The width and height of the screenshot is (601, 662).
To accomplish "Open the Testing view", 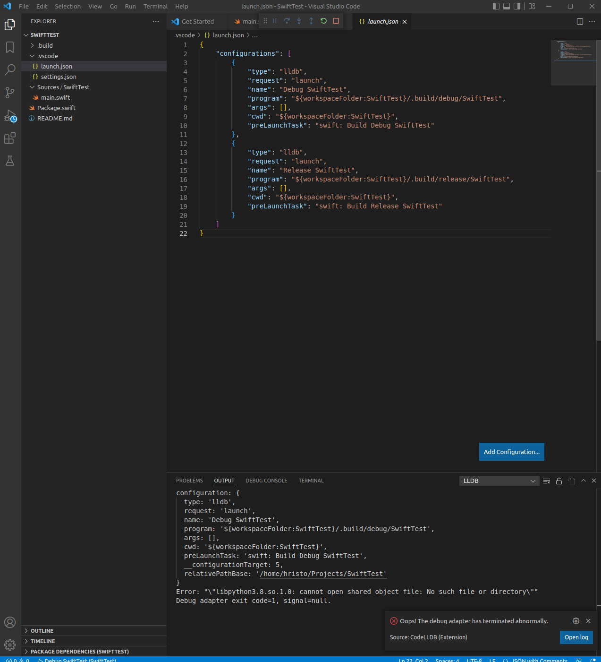I will (x=10, y=161).
